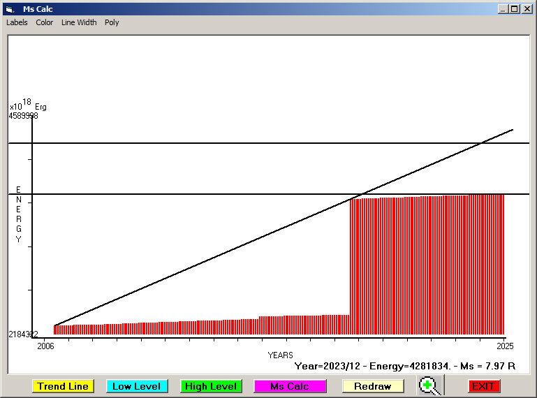Open the Line Width menu
Viewport: 537px width, 398px height.
pyautogui.click(x=79, y=22)
